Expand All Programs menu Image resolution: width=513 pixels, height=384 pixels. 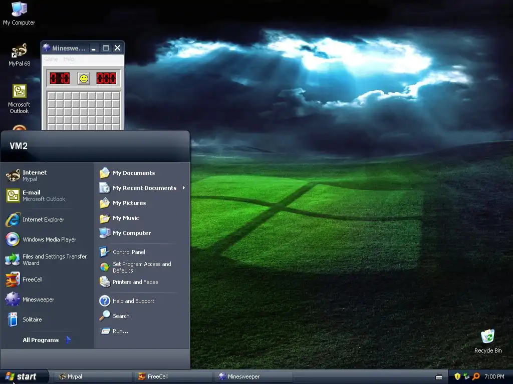pyautogui.click(x=47, y=340)
